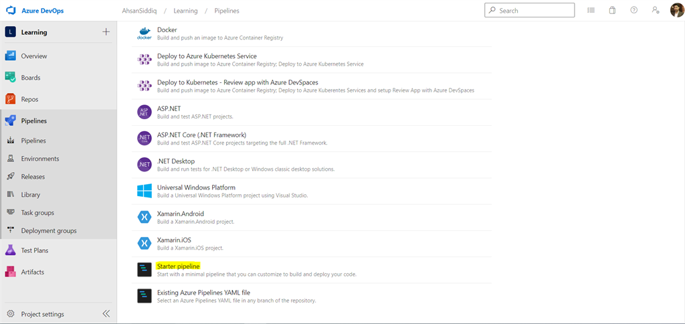This screenshot has height=324, width=685.
Task: Go to Releases in Pipelines submenu
Action: click(33, 177)
